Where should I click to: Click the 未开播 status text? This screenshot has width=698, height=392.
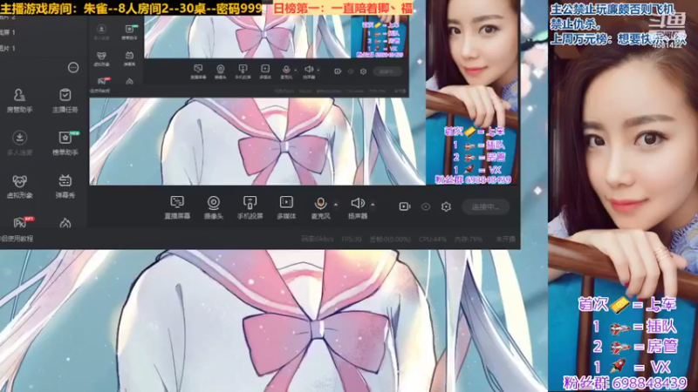(506, 239)
